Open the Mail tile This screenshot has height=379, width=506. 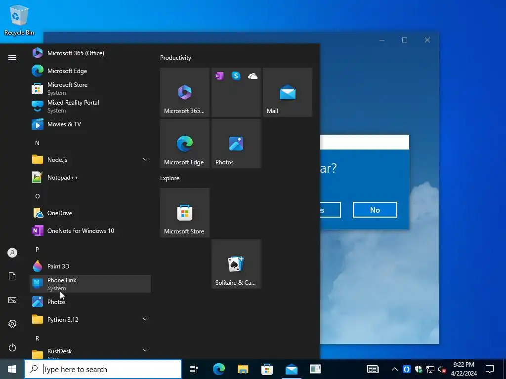[x=288, y=92]
